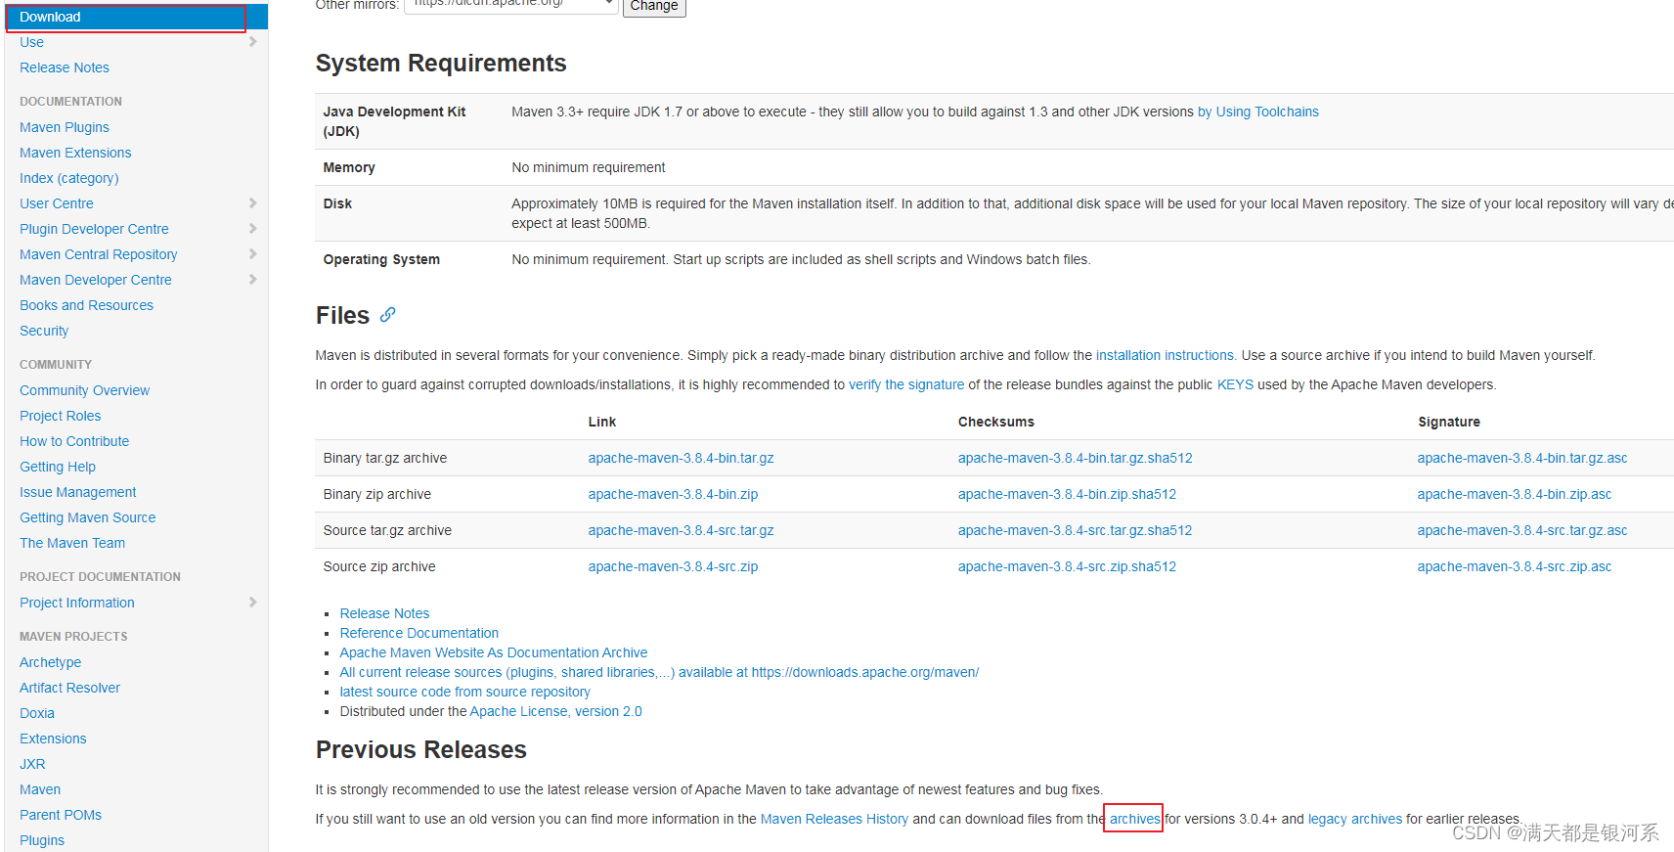The image size is (1674, 852).
Task: Download apache-maven-3.8.4-bin.tar.gz
Action: point(681,458)
